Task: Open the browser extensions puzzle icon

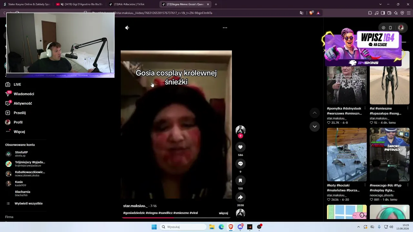Action: click(x=370, y=13)
